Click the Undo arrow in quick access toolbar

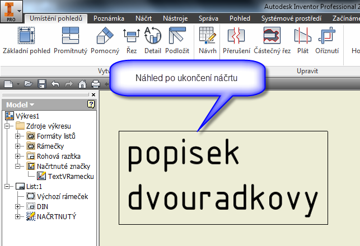coord(55,84)
